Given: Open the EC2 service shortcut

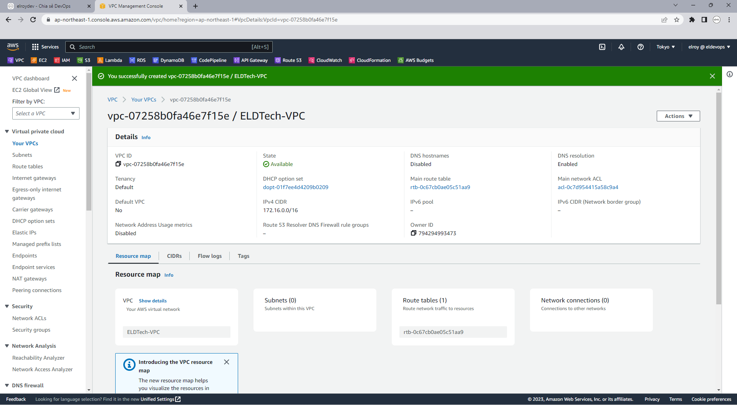Looking at the screenshot, I should point(39,60).
